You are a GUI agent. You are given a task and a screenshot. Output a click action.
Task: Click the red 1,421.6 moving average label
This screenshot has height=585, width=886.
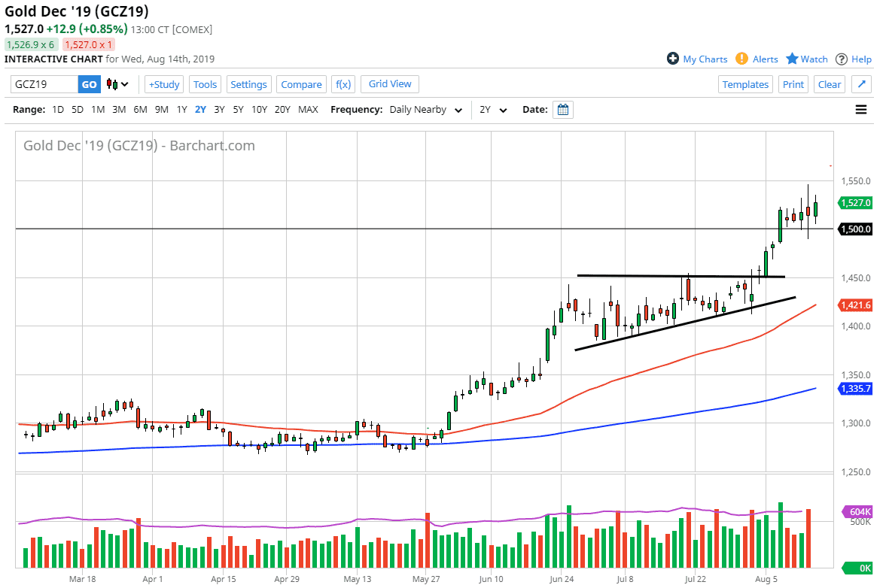click(x=855, y=305)
